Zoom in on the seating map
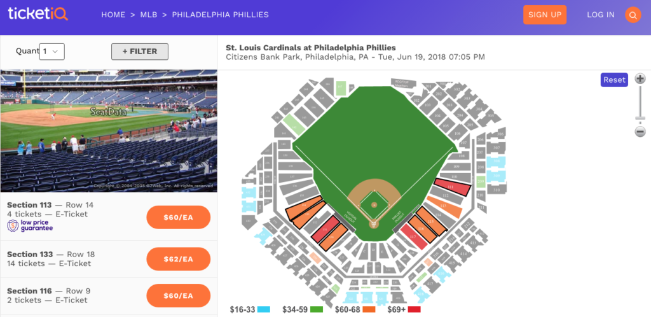This screenshot has height=317, width=651. tap(640, 80)
